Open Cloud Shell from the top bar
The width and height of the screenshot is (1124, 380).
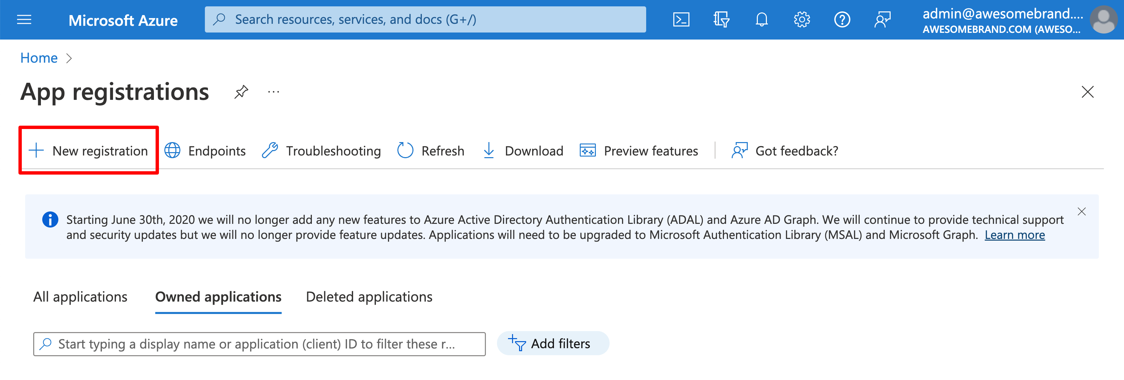coord(681,20)
